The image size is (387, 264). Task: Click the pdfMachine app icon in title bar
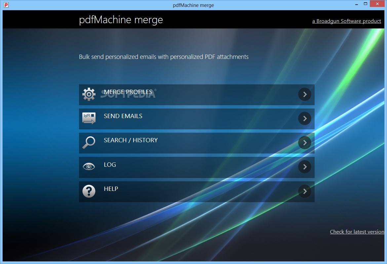6,5
